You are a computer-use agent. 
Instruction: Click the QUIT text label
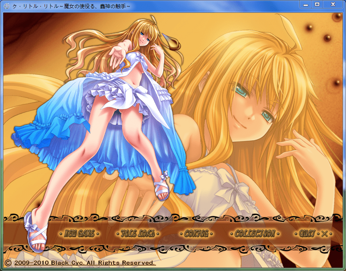[307, 234]
